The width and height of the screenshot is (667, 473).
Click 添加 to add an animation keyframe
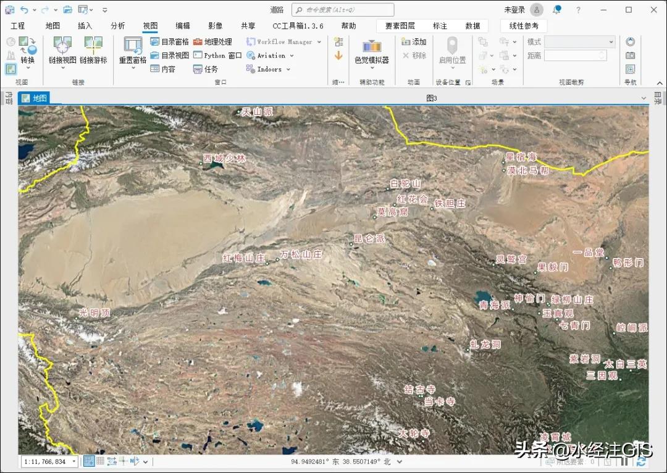(413, 43)
